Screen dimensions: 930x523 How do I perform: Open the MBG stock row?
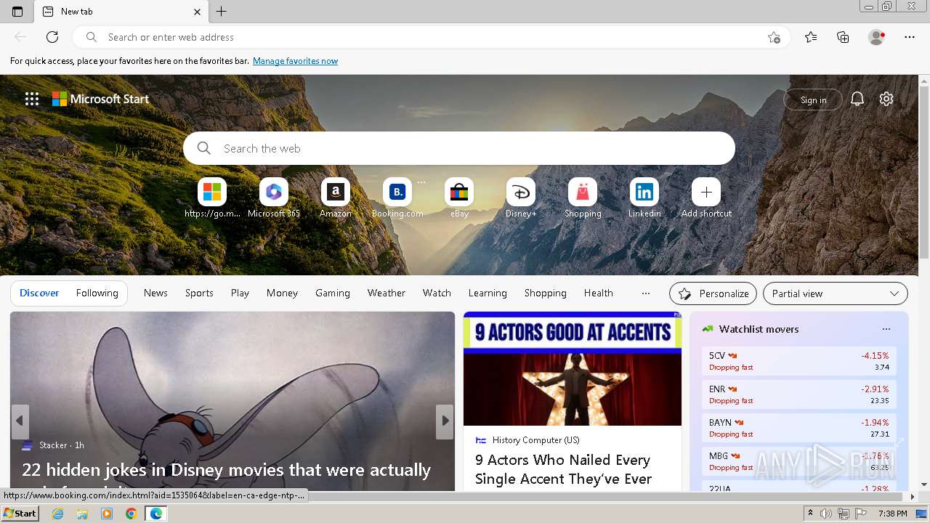click(x=798, y=461)
